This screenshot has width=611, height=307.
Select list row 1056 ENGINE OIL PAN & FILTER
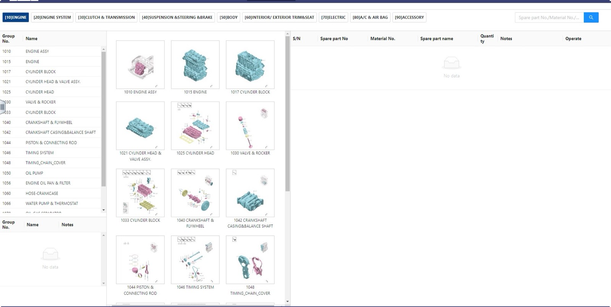point(50,183)
